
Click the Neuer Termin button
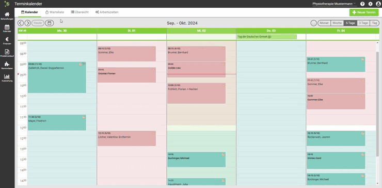(x=364, y=12)
